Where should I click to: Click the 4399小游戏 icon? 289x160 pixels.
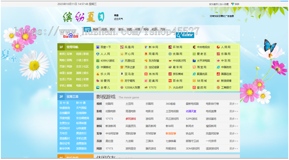[x=98, y=61]
